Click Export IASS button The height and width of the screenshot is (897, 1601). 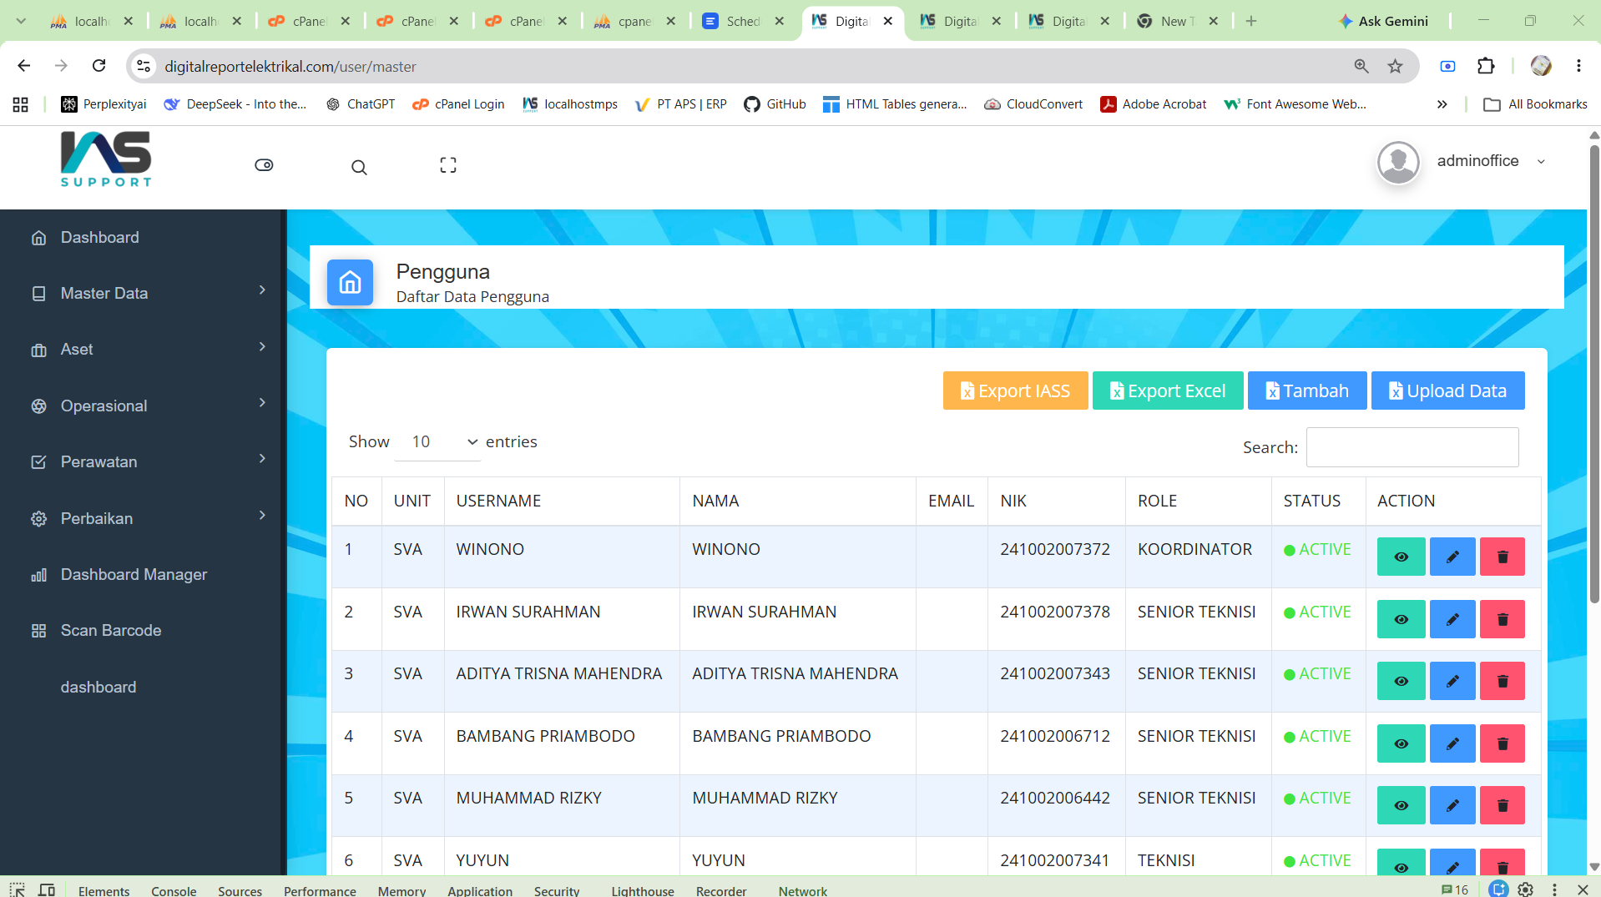[1015, 391]
